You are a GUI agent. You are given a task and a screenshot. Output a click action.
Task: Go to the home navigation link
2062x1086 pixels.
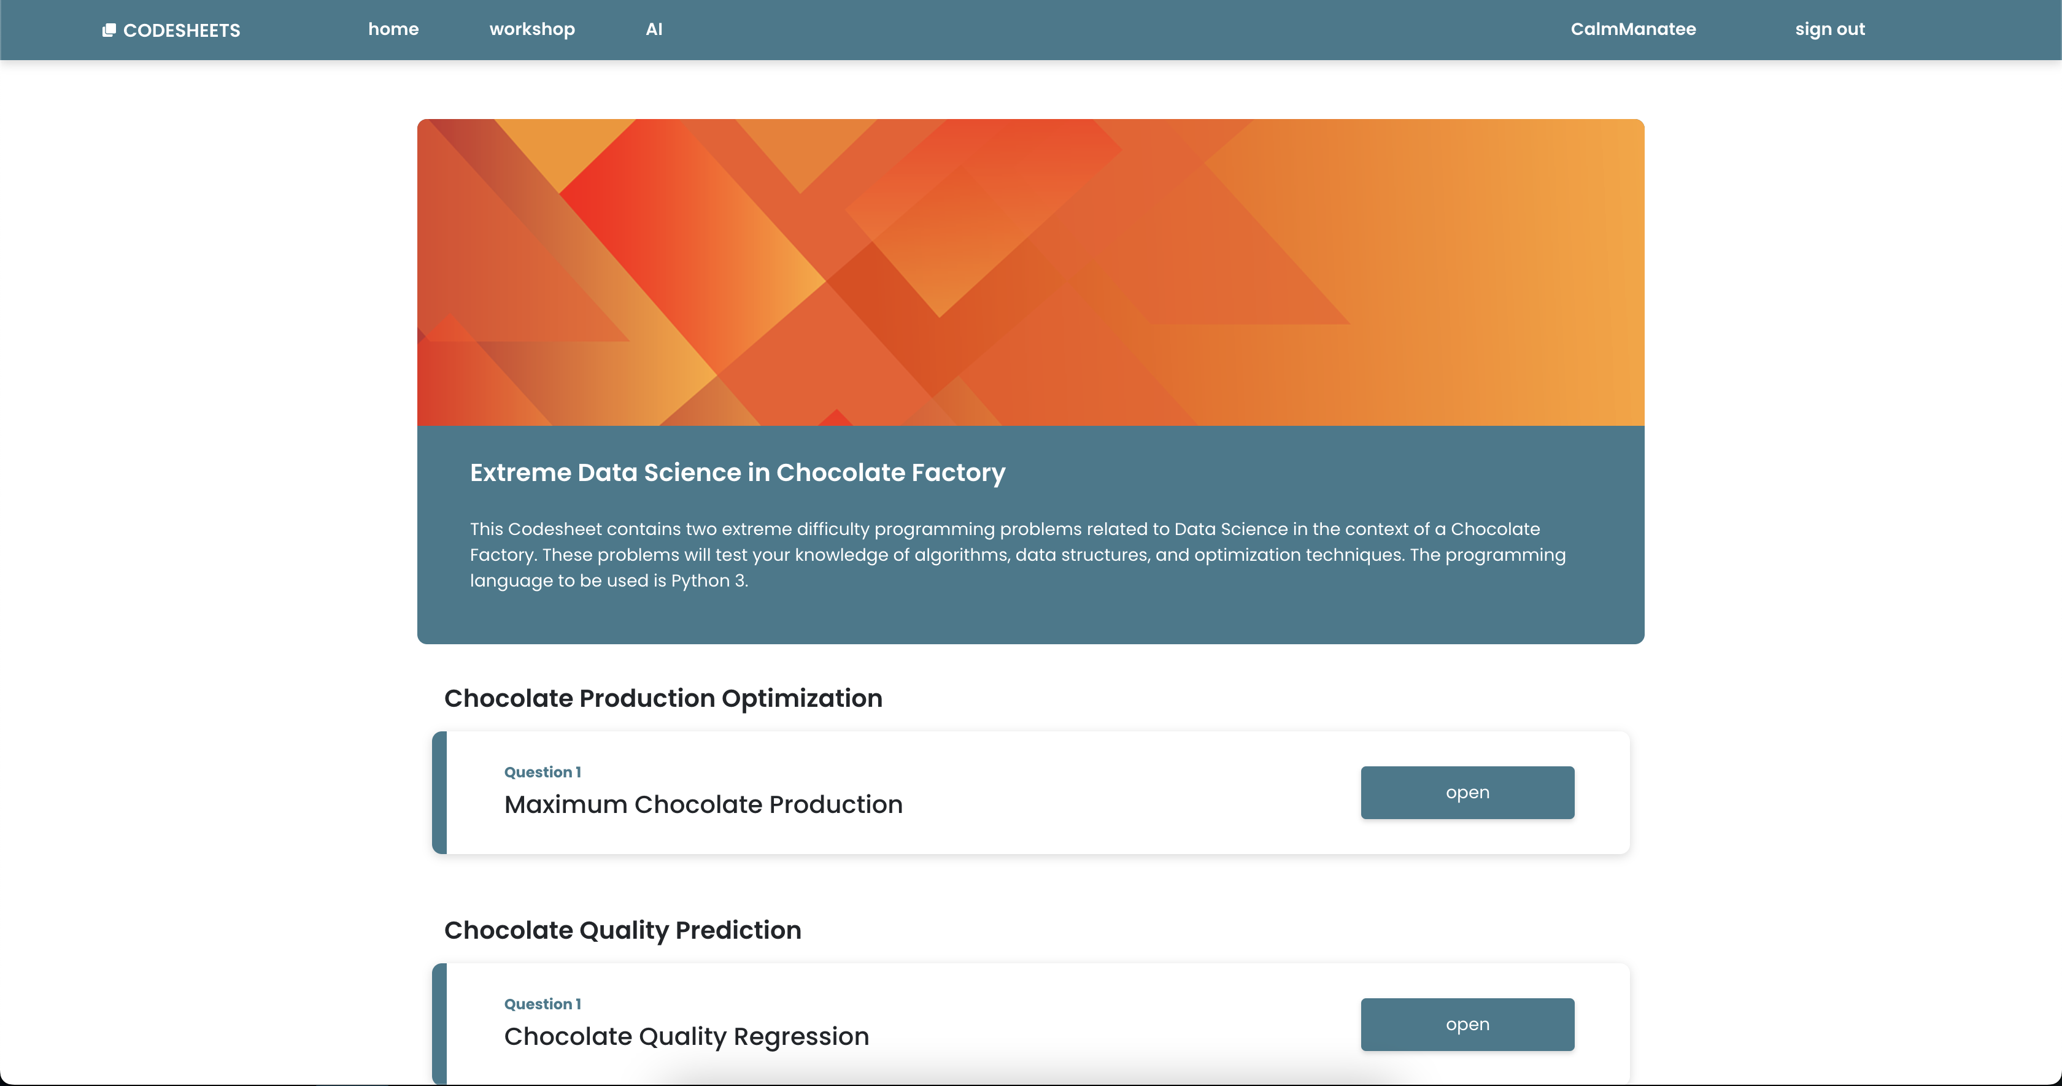[393, 29]
